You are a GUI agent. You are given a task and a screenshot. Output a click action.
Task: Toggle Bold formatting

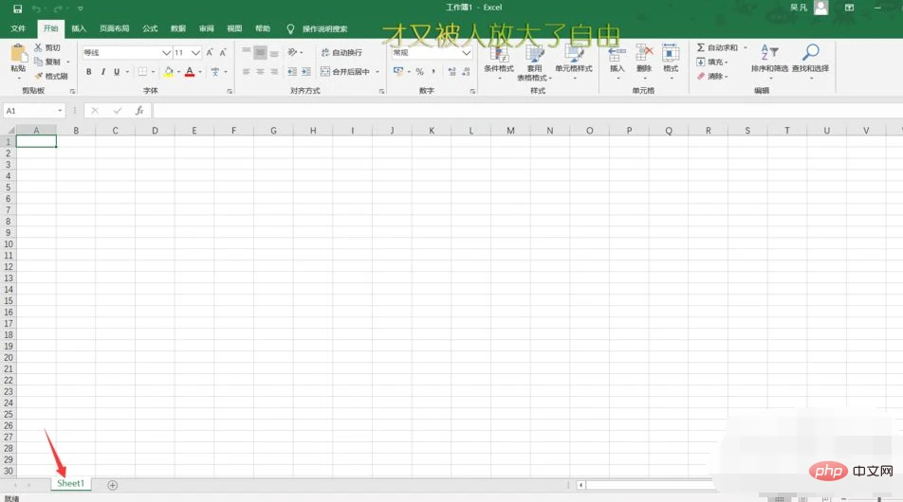click(89, 72)
